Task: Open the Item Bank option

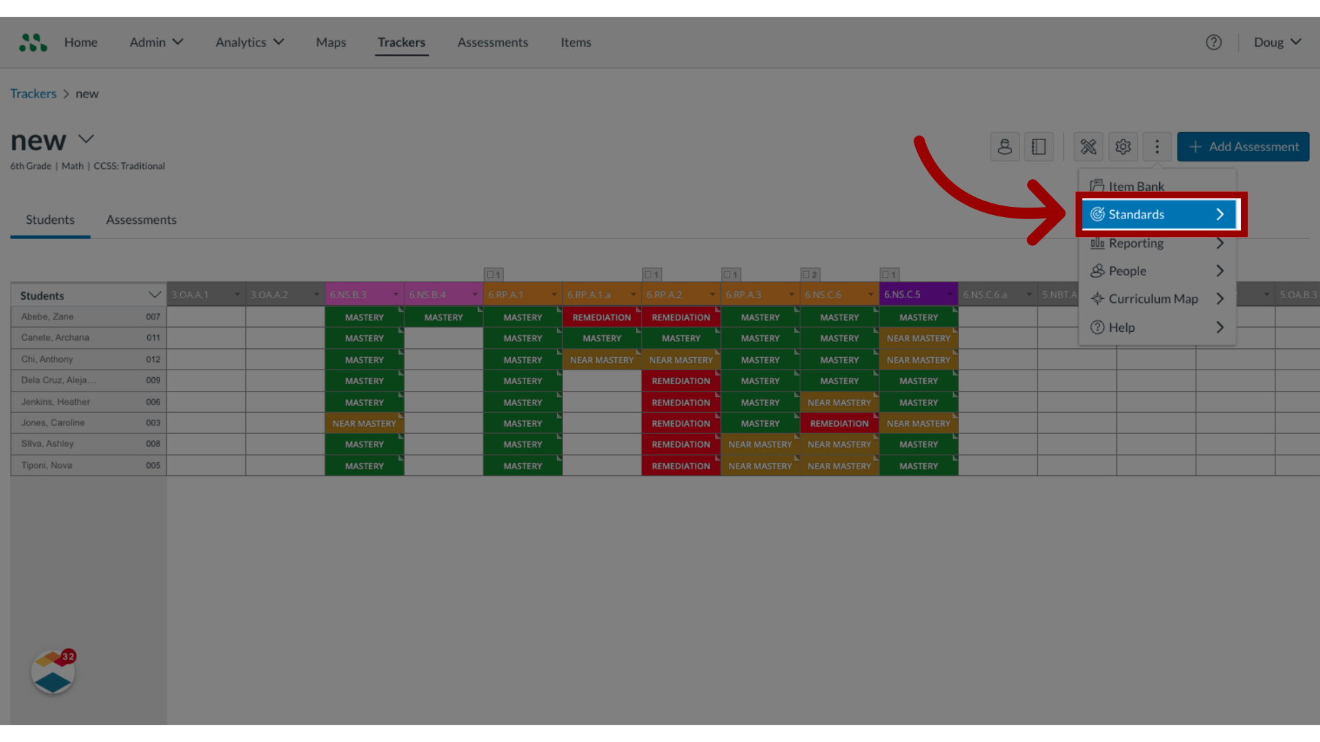Action: point(1136,185)
